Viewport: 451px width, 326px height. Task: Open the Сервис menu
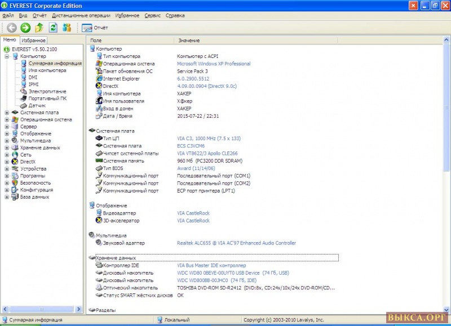152,16
